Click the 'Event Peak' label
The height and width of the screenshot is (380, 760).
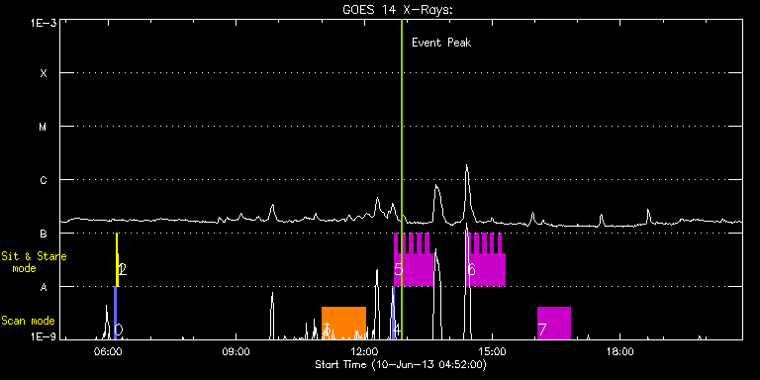tap(441, 43)
